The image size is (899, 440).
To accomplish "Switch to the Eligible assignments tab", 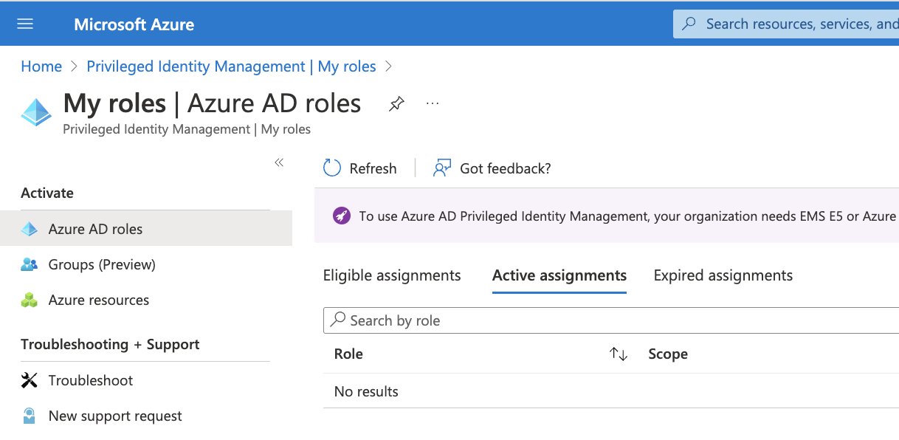I will coord(392,275).
